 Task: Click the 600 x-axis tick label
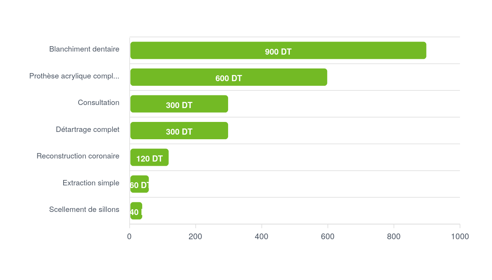click(327, 237)
